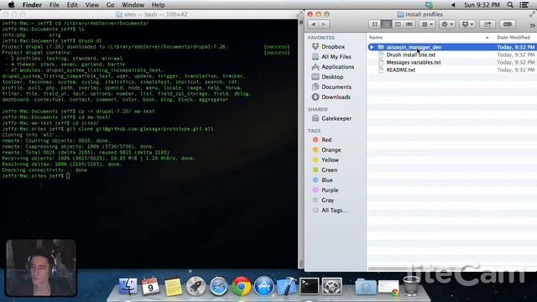This screenshot has width=537, height=302.
Task: Open Calendar from the Dock
Action: (150, 286)
